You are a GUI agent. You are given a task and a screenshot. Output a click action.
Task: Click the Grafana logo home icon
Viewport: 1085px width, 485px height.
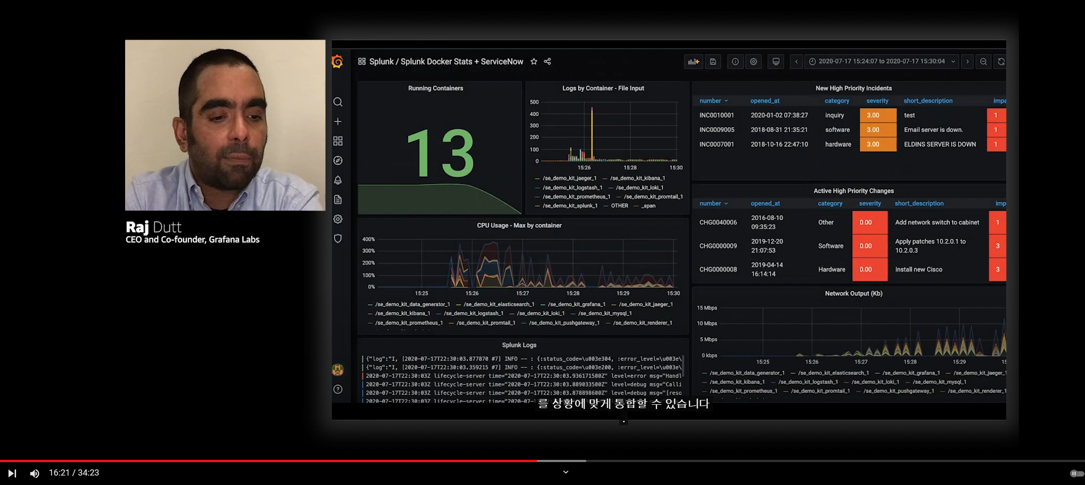tap(338, 62)
